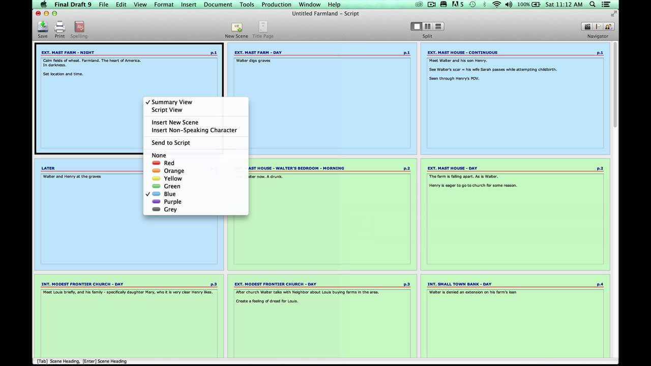Click the Creative Cloud menu bar icon
The height and width of the screenshot is (366, 651).
pos(419,5)
